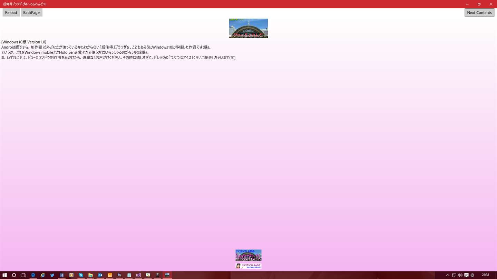This screenshot has height=279, width=497.
Task: Go back with the BackPage button
Action: click(31, 13)
